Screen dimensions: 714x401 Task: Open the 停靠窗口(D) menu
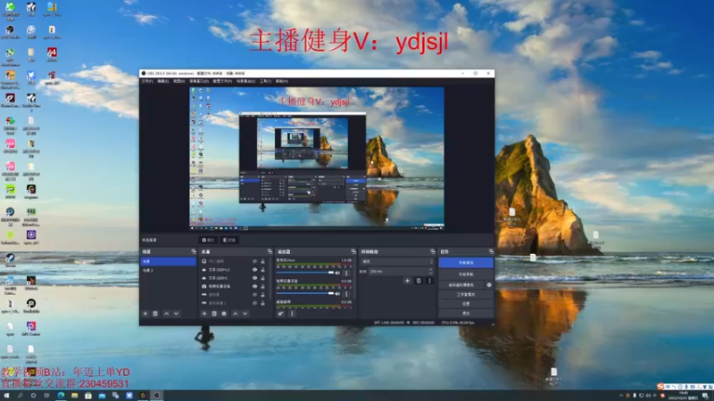(199, 81)
